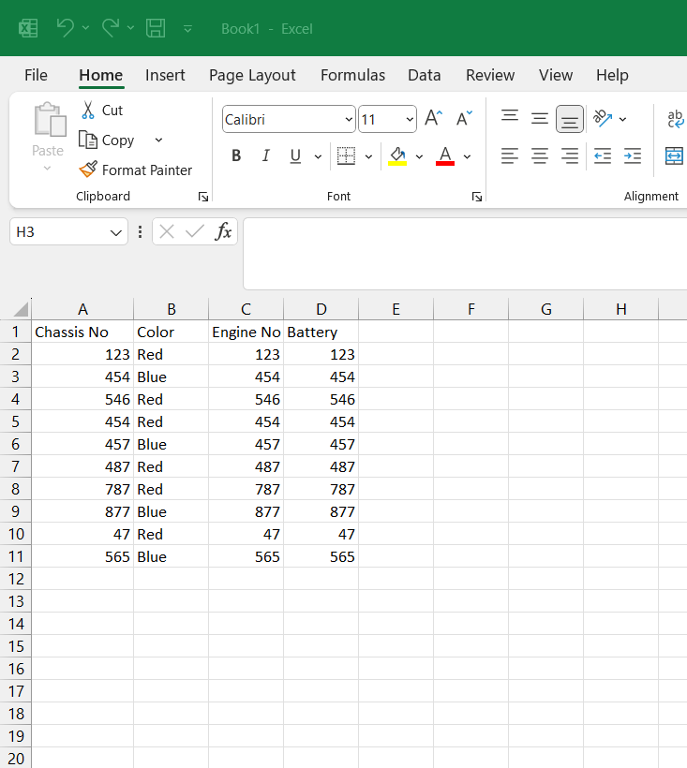Decrease font size with small A icon

[464, 118]
